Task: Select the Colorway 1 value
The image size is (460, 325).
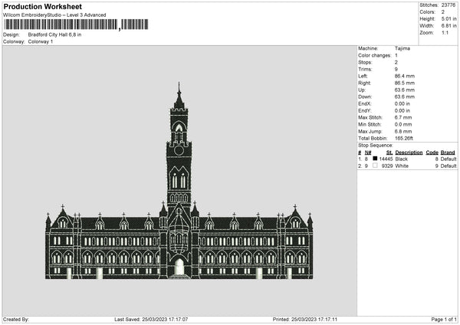Action: (41, 41)
